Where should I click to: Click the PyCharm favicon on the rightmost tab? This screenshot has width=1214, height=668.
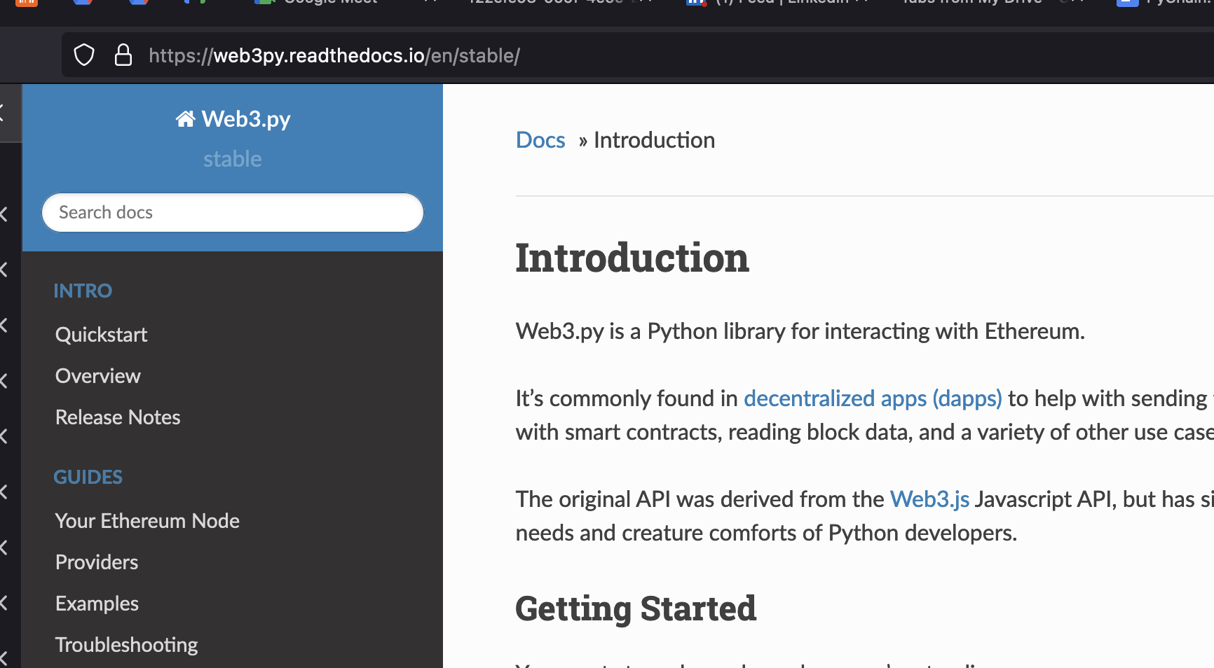[x=1128, y=4]
